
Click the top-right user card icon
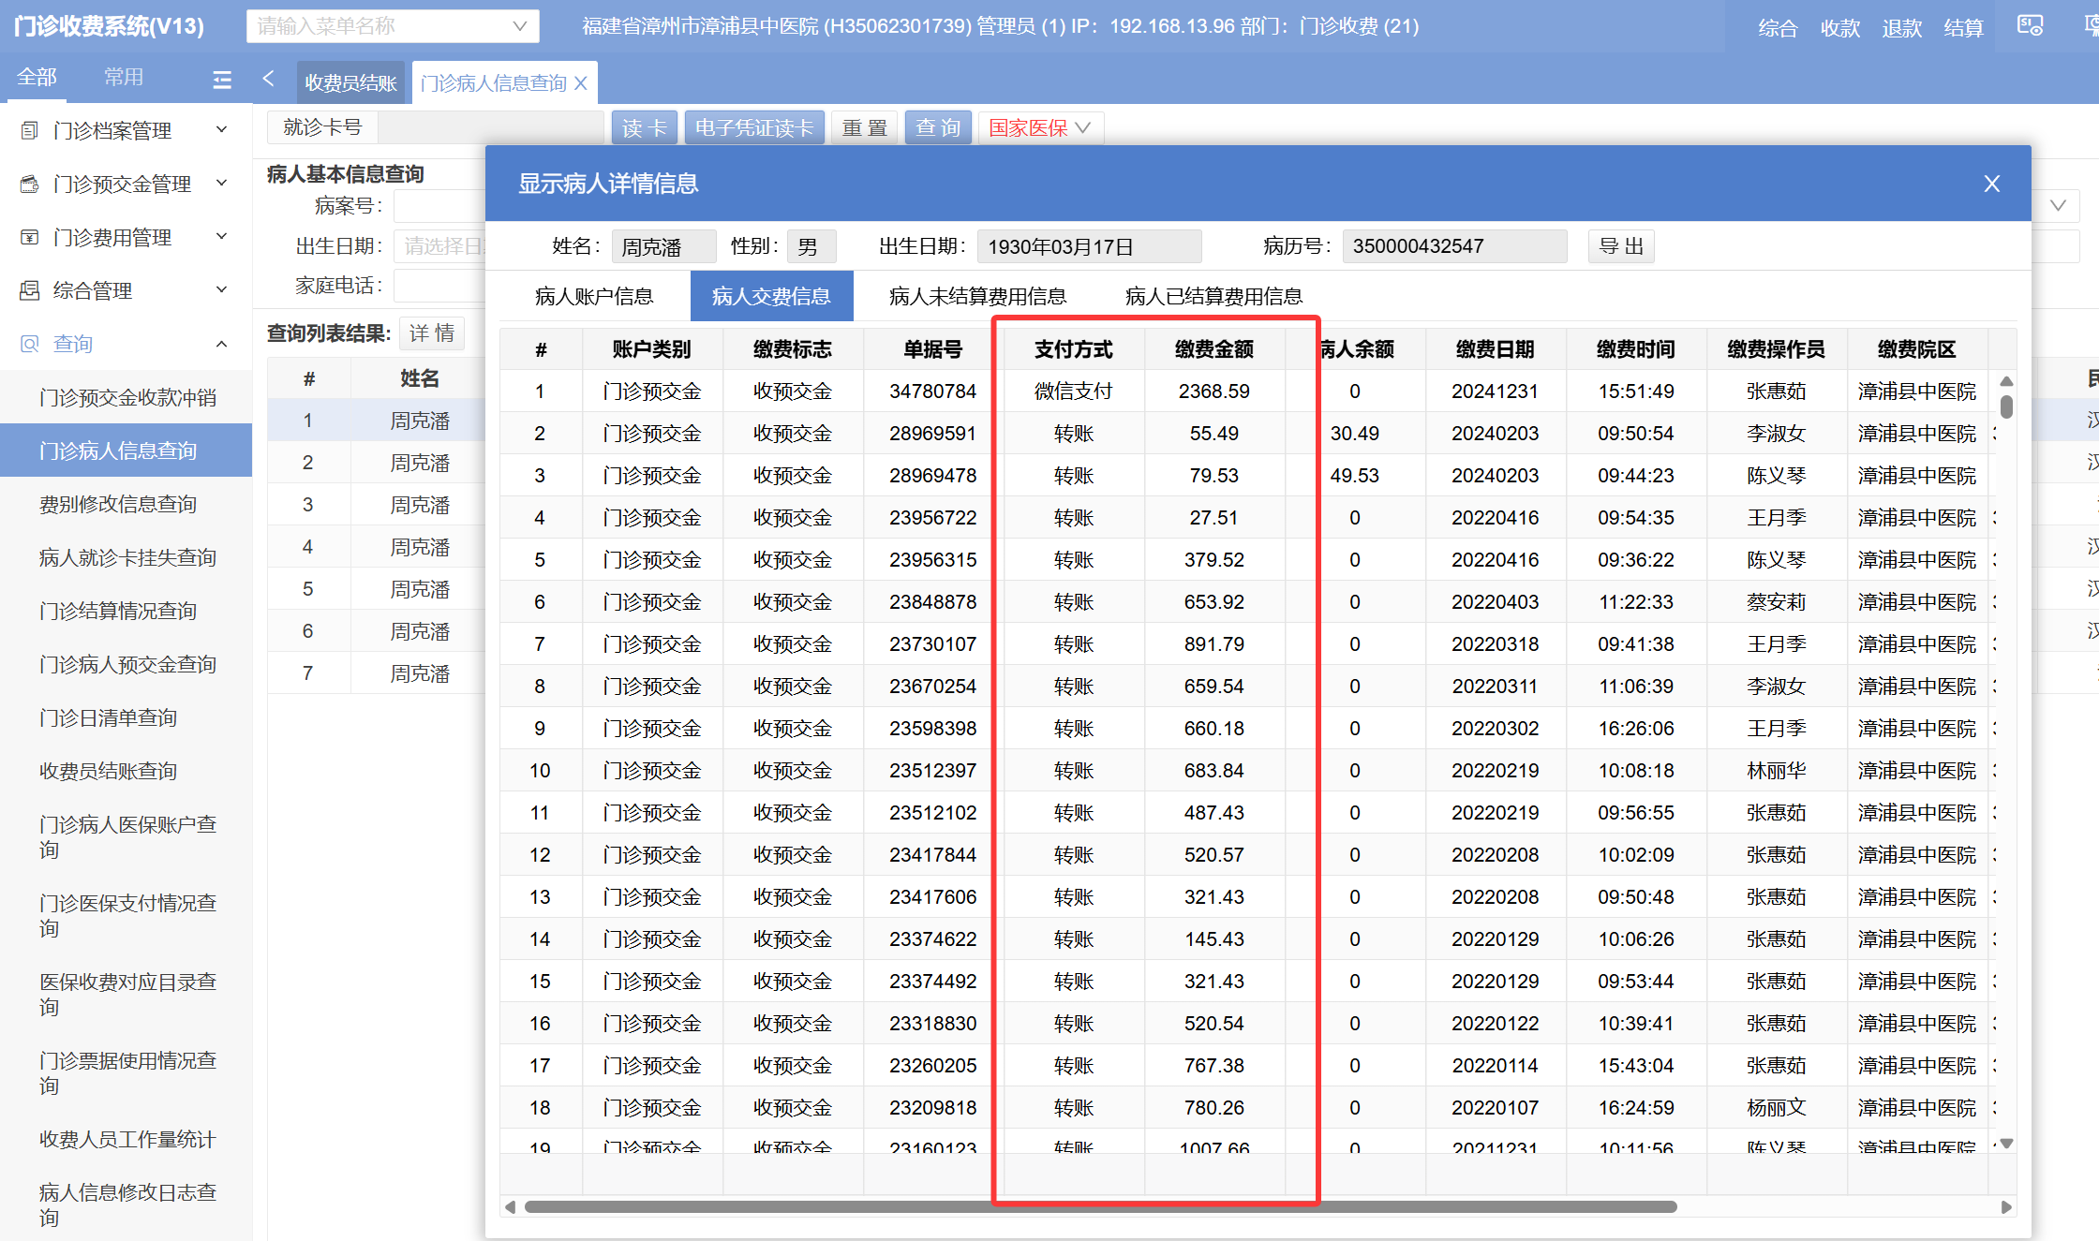pyautogui.click(x=2030, y=26)
